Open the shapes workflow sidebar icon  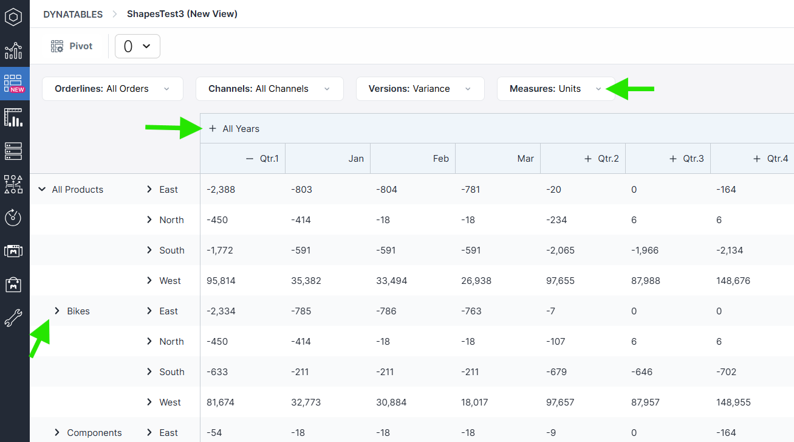point(14,184)
